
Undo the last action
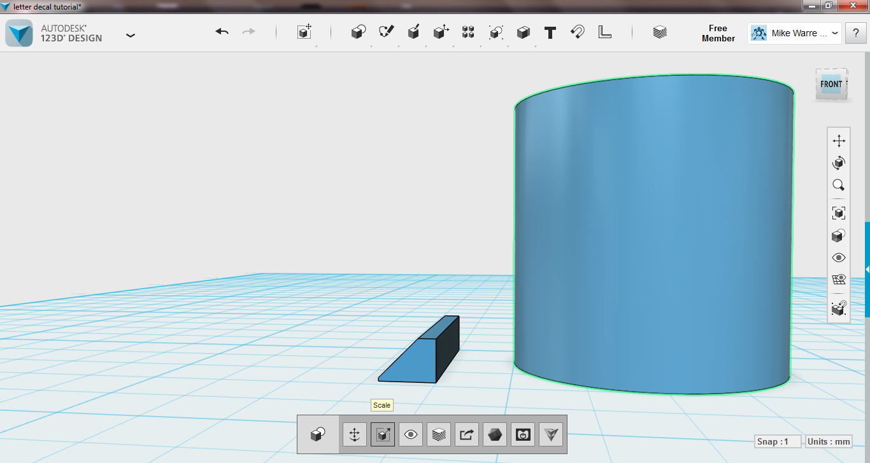click(222, 32)
